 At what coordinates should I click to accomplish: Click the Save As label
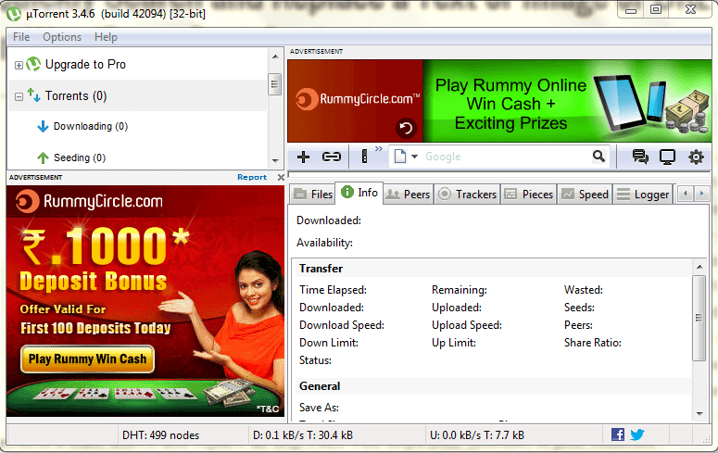[x=319, y=408]
